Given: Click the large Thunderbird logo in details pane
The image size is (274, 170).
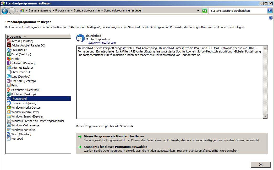Looking at the screenshot, I should 80,38.
